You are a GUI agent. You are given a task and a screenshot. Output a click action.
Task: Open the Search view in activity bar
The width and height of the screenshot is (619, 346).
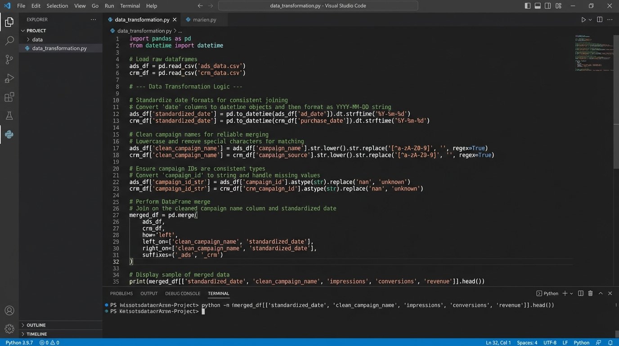point(9,41)
